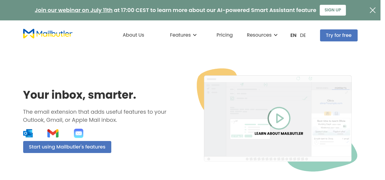Image resolution: width=385 pixels, height=180 pixels.
Task: Expand the Resources dropdown menu
Action: pyautogui.click(x=262, y=35)
